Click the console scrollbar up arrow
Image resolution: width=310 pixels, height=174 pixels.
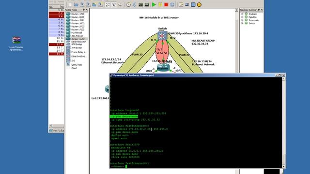[x=284, y=79]
